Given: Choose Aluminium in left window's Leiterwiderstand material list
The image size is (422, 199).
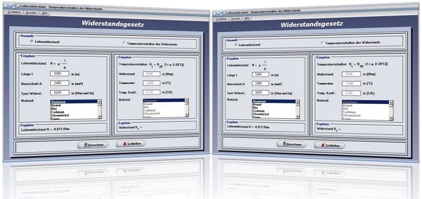Looking at the screenshot, I should tap(74, 102).
